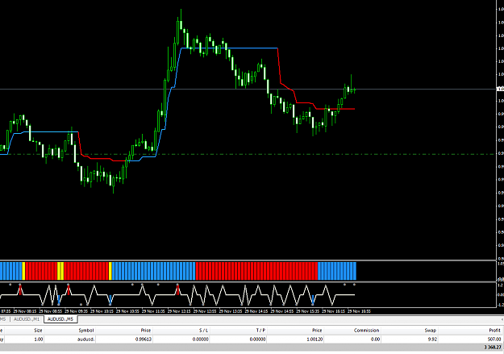Switch to the AUDUSD.,M1 chart tab
This screenshot has height=354, width=504.
(x=27, y=319)
